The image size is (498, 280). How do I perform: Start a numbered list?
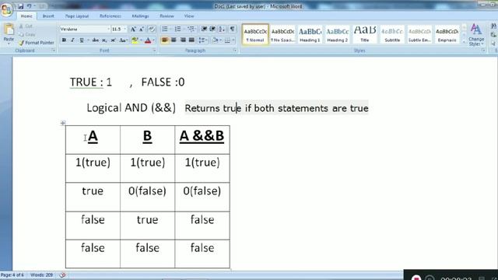pyautogui.click(x=177, y=30)
